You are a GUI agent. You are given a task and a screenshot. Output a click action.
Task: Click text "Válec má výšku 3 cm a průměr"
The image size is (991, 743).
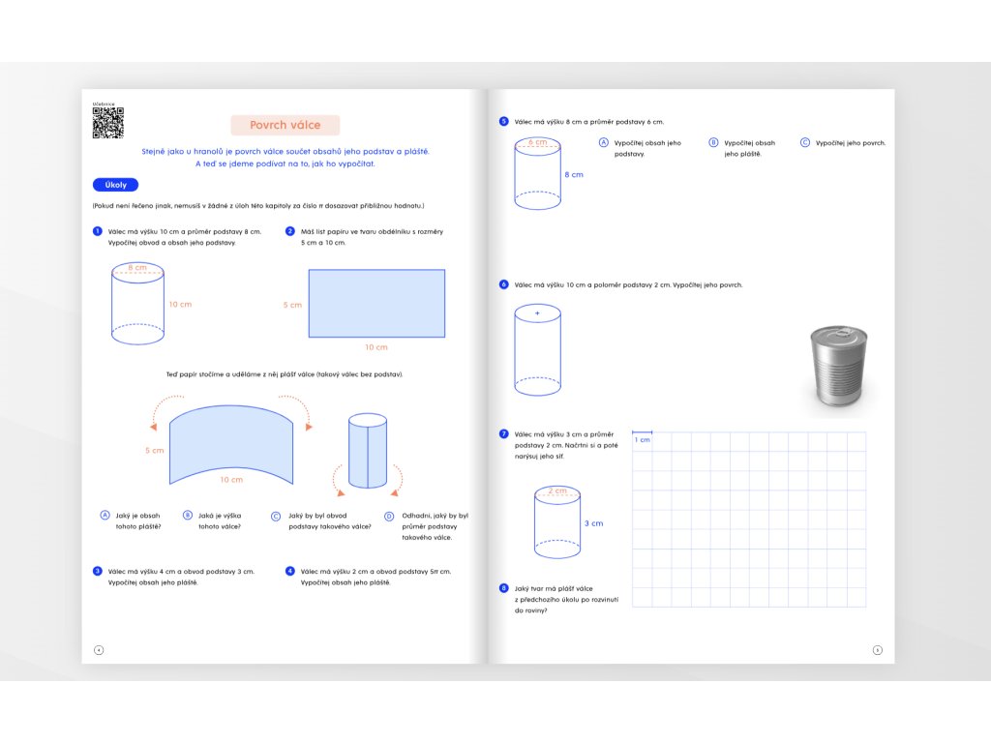pos(564,434)
